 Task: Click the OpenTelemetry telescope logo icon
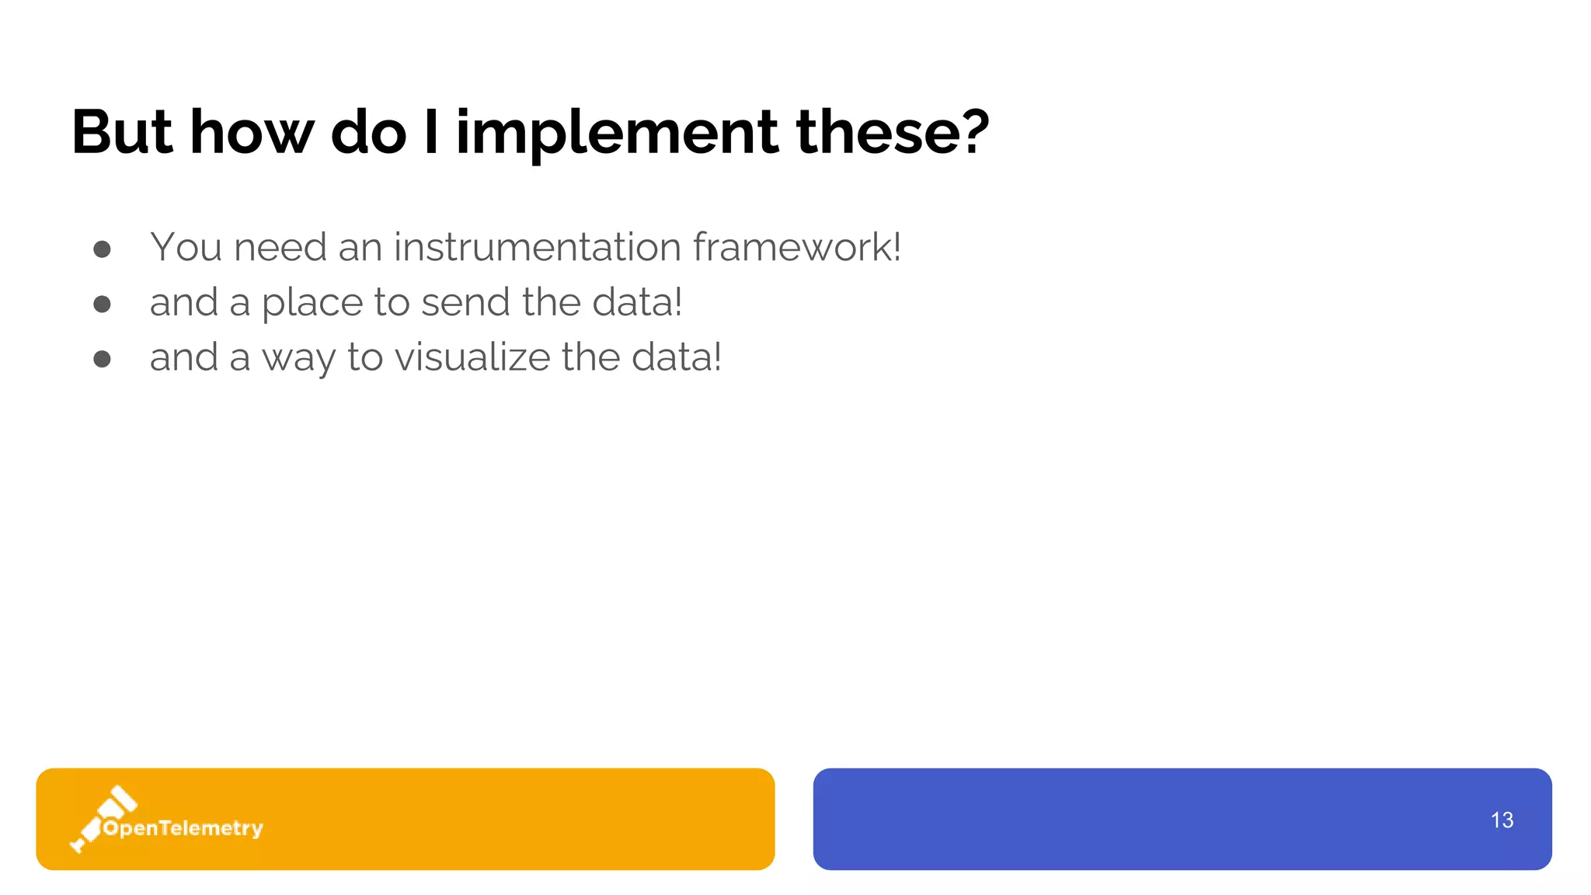103,818
